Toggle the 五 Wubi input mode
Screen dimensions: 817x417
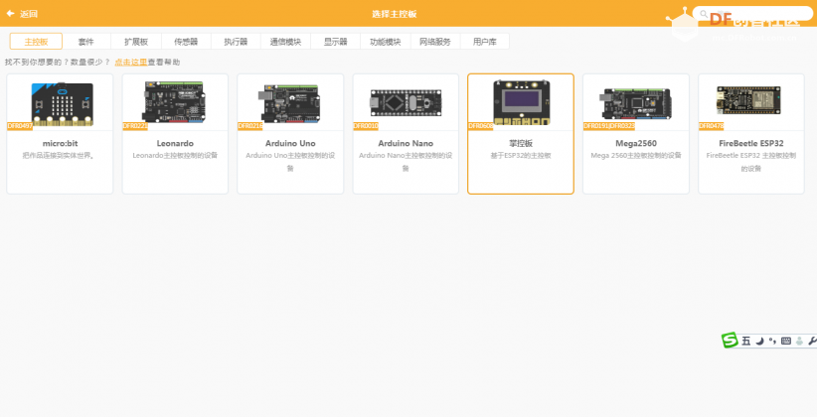tap(746, 341)
